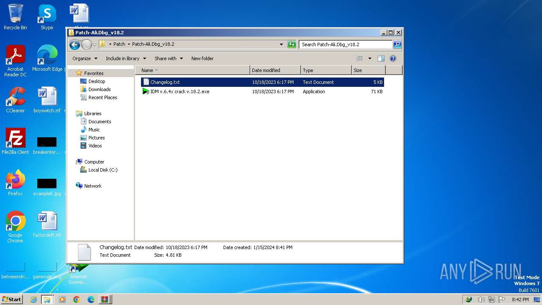542x305 pixels.
Task: Open Recent Places in navigation pane
Action: pyautogui.click(x=102, y=97)
